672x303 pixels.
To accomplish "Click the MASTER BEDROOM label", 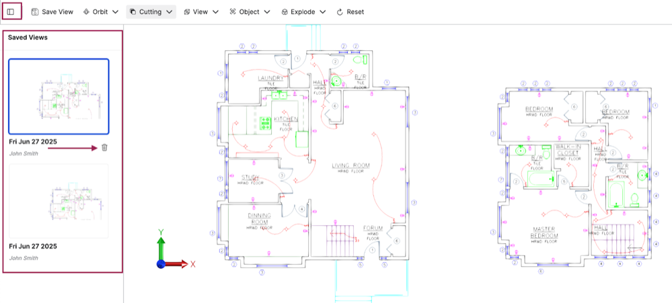I will coord(544,232).
